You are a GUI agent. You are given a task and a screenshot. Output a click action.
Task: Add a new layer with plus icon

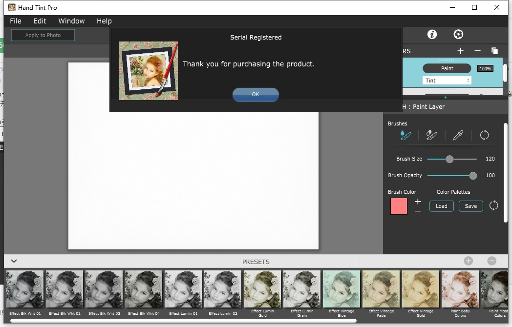point(460,51)
